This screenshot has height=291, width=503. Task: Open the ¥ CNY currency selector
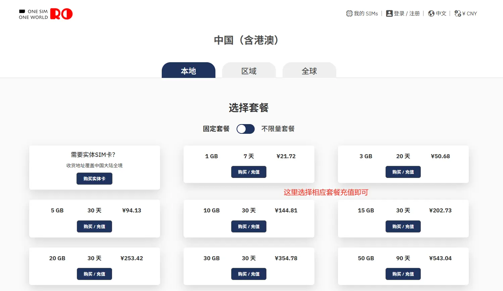469,13
